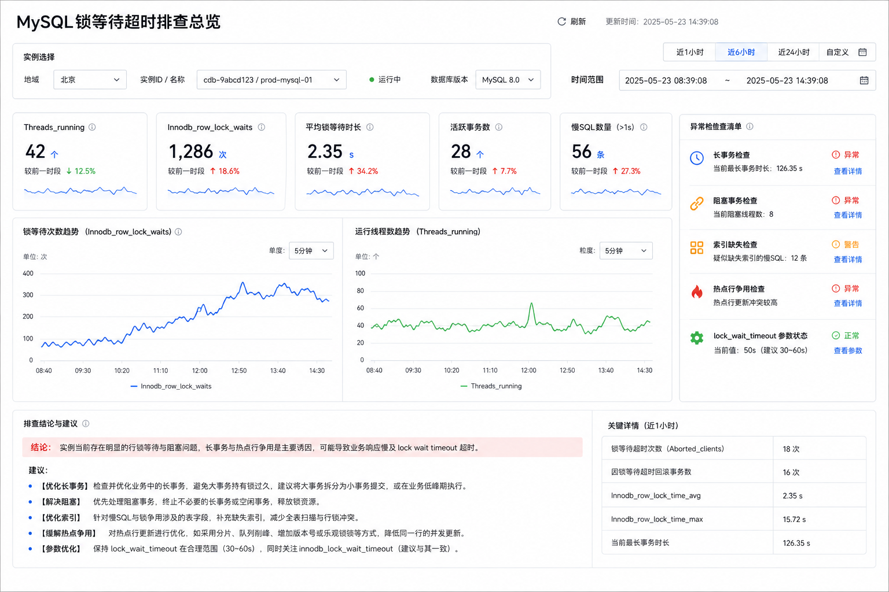This screenshot has width=889, height=592.
Task: Show info tooltip for 平均锁等待时长
Action: (370, 127)
